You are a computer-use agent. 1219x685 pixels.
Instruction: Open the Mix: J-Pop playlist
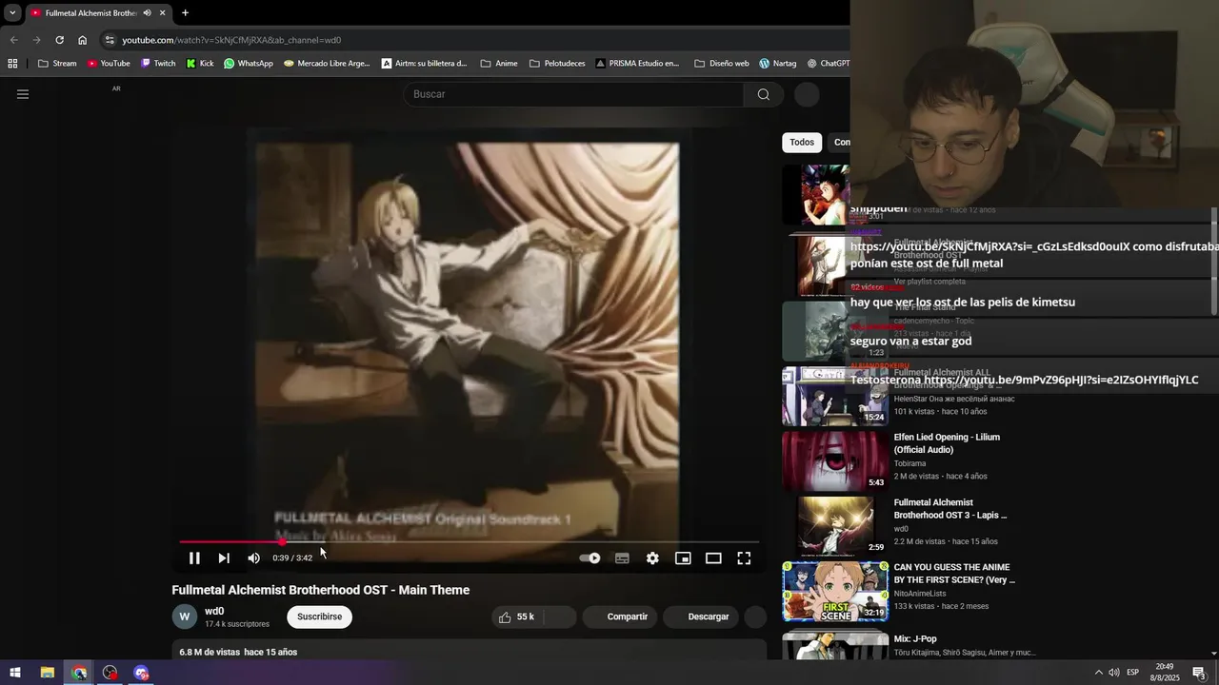[x=915, y=639]
